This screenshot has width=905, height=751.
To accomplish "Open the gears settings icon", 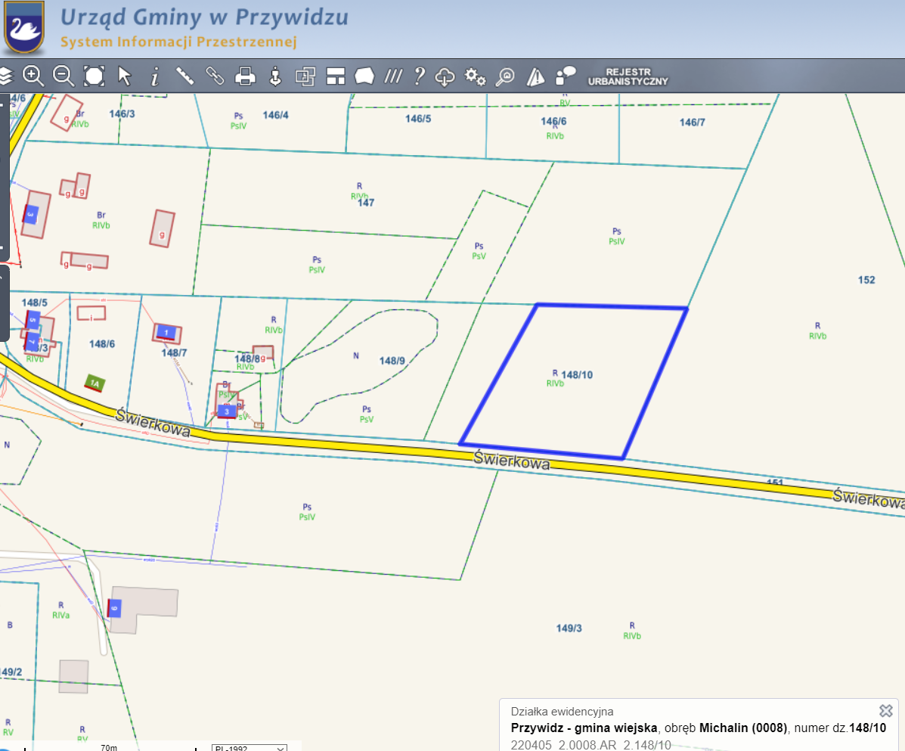I will coord(475,76).
